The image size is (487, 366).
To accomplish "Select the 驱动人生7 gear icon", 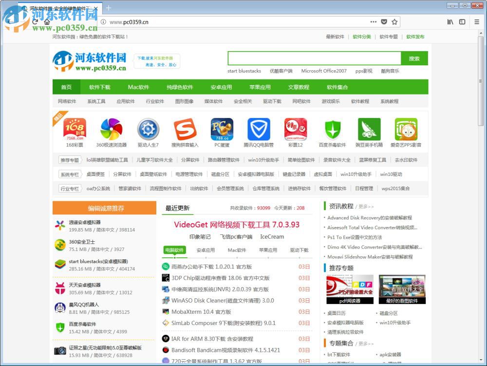I will click(148, 129).
